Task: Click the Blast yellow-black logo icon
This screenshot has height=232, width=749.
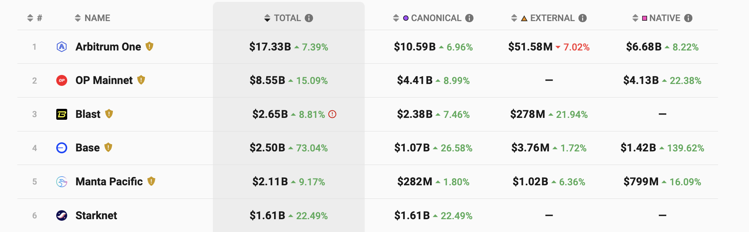Action: pyautogui.click(x=62, y=114)
